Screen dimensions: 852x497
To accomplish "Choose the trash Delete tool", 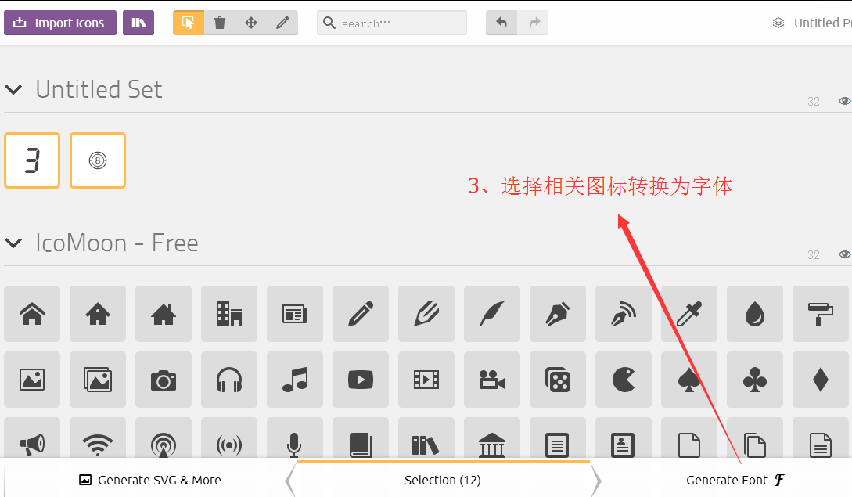I will pos(220,23).
